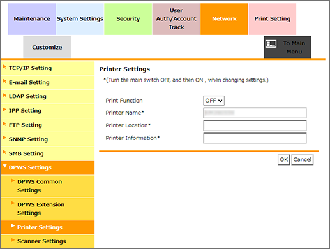Click the Cancel button

(302, 160)
